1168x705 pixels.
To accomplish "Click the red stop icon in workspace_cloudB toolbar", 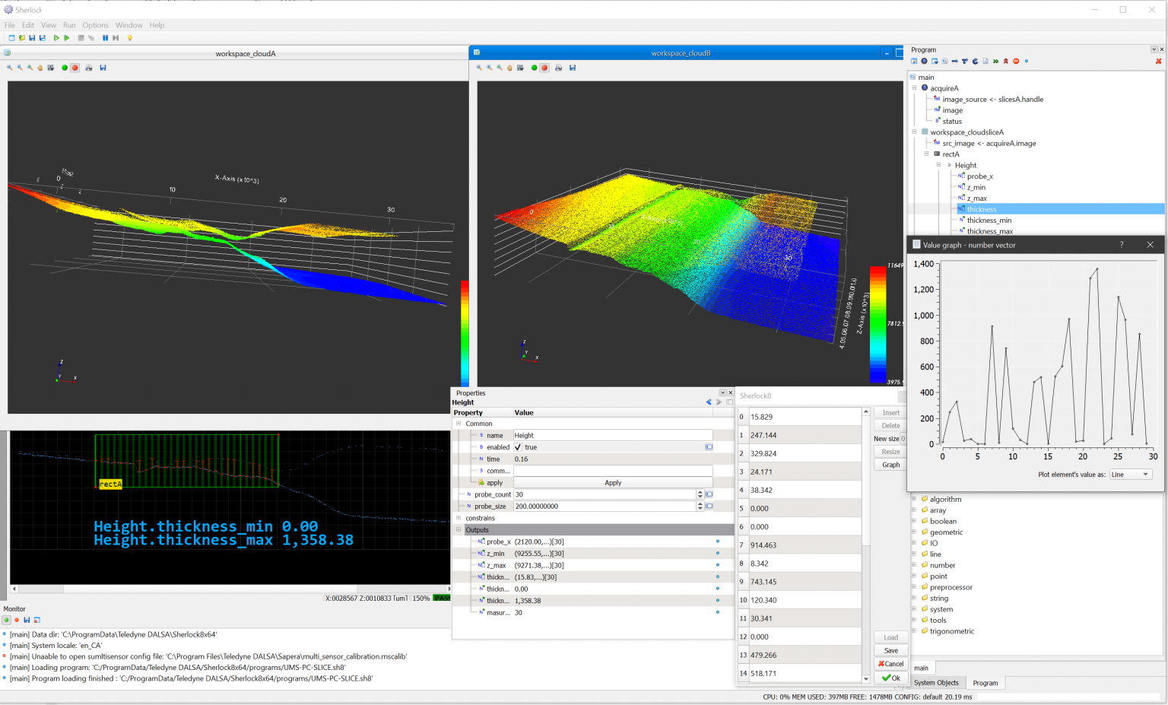I will pyautogui.click(x=544, y=68).
